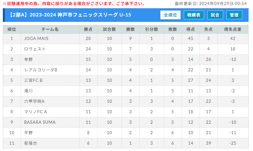Select the JOGA MAIS team row

tap(126, 39)
